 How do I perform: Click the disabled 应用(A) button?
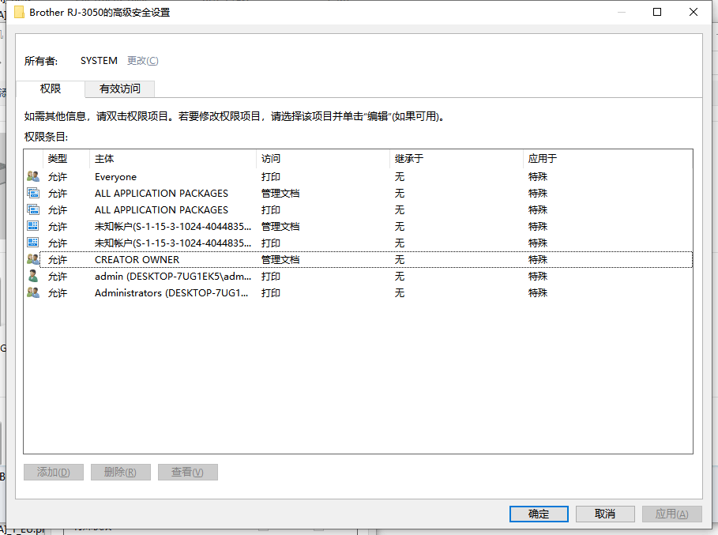[x=671, y=514]
